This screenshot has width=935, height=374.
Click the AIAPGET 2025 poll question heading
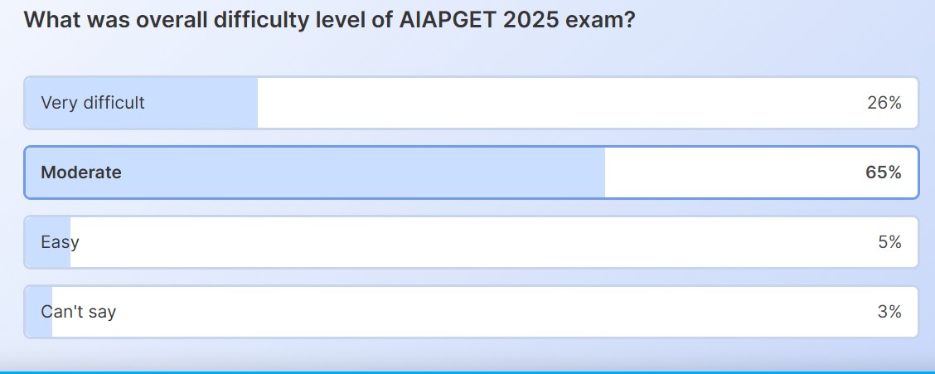(330, 19)
